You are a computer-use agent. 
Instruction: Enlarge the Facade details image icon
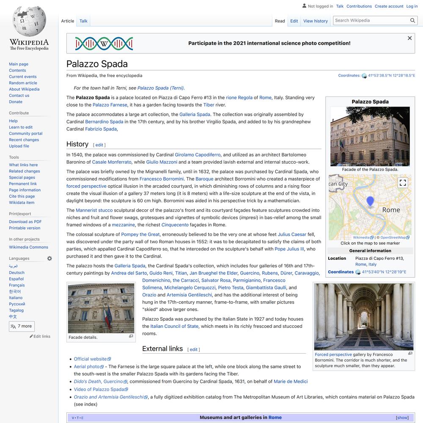(x=131, y=336)
